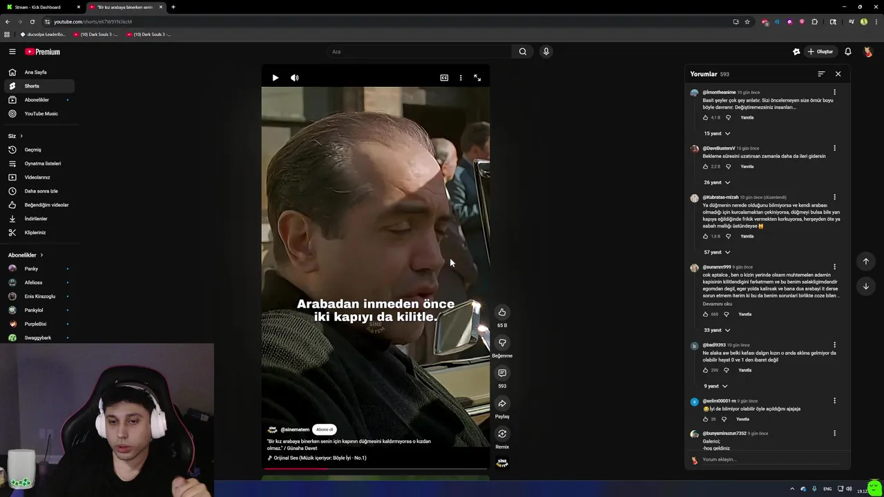The height and width of the screenshot is (497, 884).
Task: Open Oynatma listeleri in sidebar
Action: [x=39, y=164]
